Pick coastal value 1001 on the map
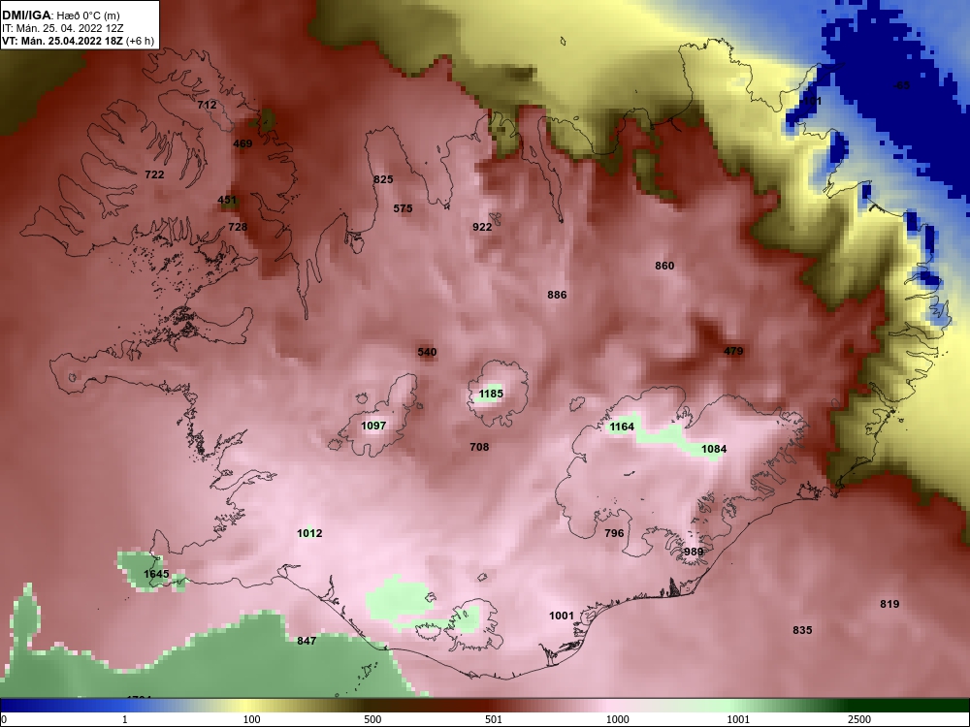This screenshot has height=727, width=970. coord(562,616)
